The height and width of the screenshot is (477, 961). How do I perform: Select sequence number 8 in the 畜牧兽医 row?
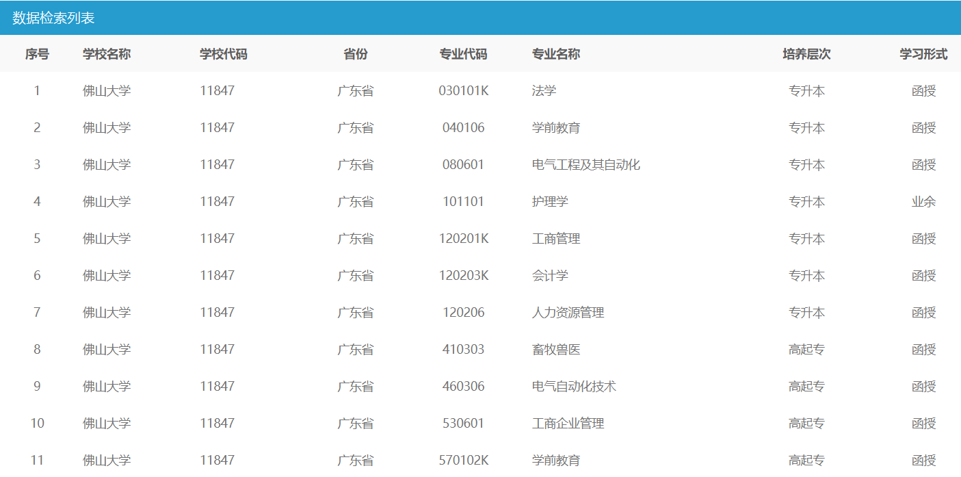[x=37, y=350]
